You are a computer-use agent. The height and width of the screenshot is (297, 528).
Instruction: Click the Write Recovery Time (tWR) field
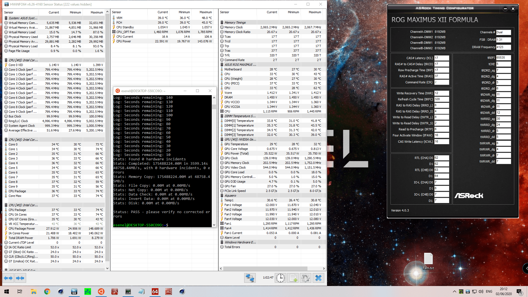(x=441, y=93)
